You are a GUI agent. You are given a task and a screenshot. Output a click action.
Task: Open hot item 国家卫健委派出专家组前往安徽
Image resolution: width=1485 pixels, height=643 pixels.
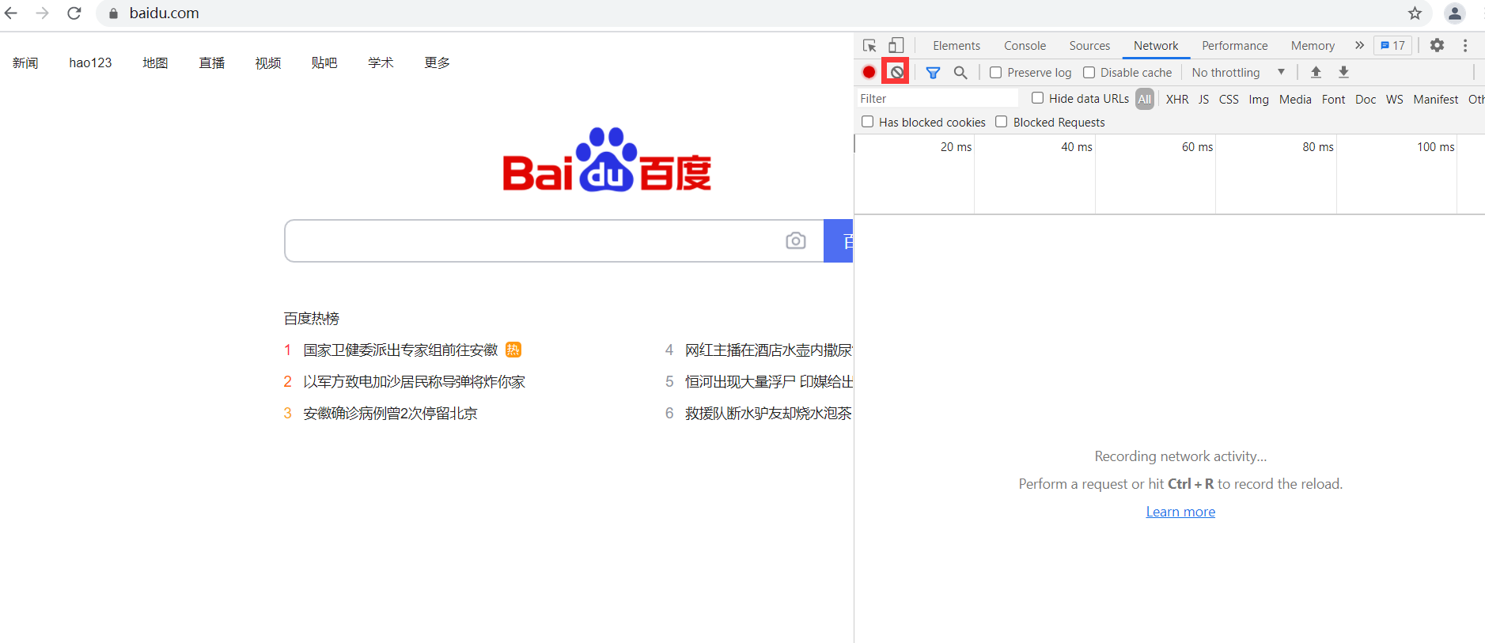click(x=400, y=350)
